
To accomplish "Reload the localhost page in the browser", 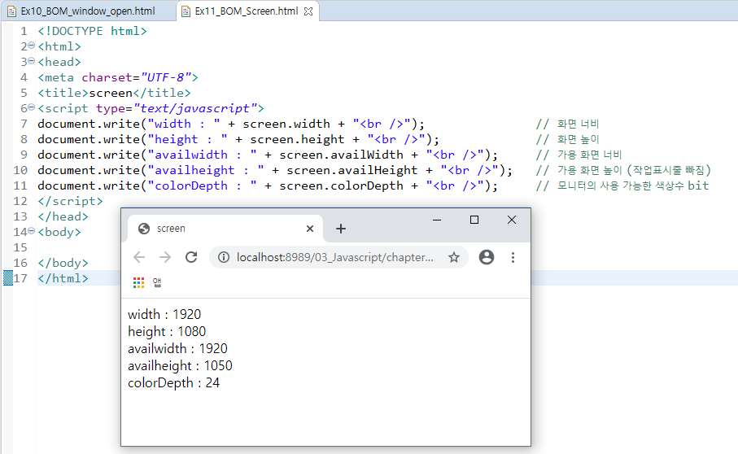I will pos(191,257).
